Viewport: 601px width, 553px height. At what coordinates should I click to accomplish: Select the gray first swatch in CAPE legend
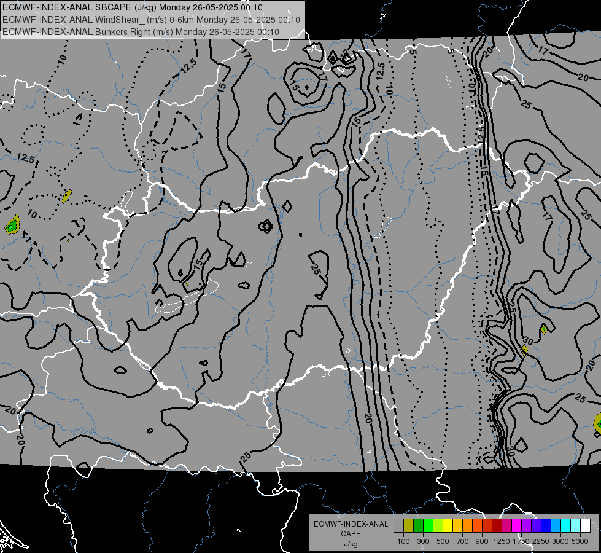point(398,526)
